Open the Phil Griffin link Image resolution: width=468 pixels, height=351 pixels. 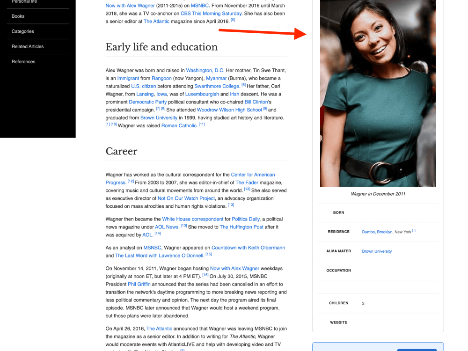(139, 284)
